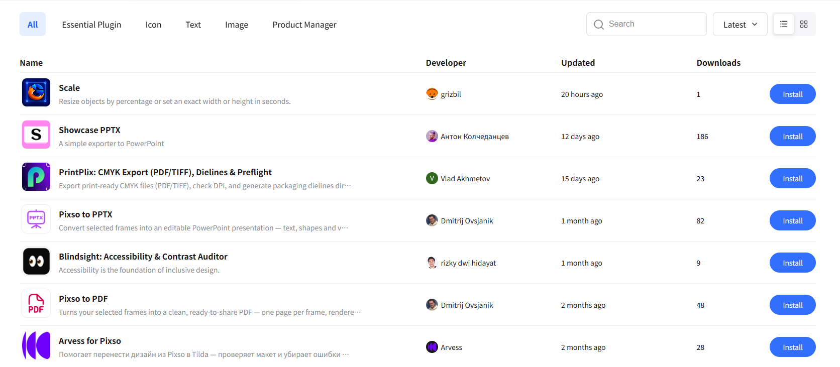840x367 pixels.
Task: Select the Image category tab
Action: (237, 25)
